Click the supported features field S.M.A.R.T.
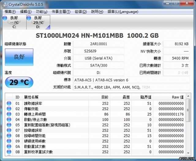The image size is (196, 161). (x=131, y=87)
